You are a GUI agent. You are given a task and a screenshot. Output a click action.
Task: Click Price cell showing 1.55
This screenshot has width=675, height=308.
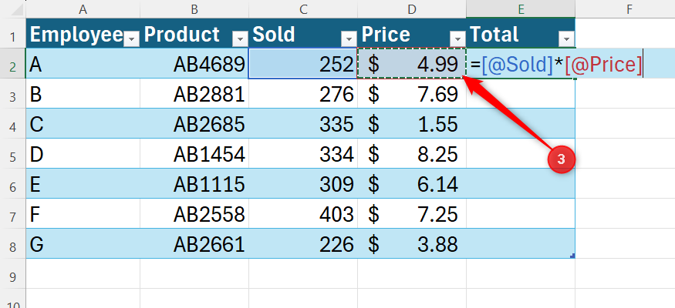click(411, 123)
